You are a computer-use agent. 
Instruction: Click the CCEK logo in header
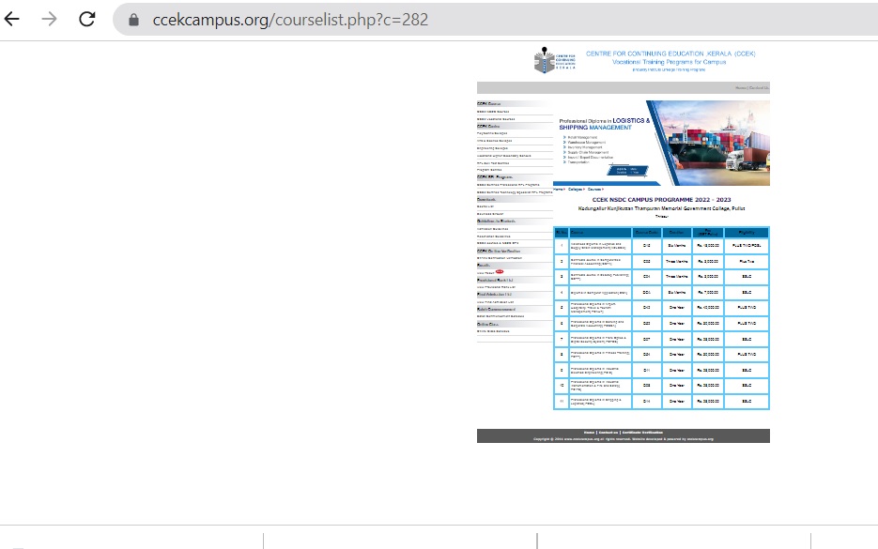[x=552, y=60]
